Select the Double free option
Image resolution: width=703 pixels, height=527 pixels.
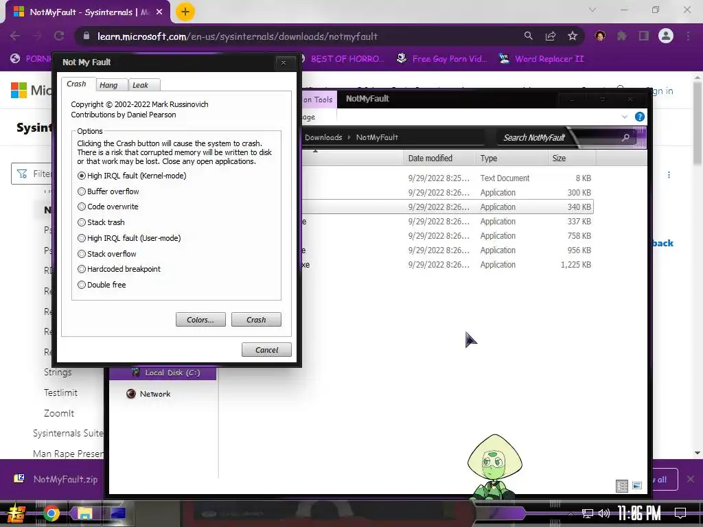tap(102, 285)
